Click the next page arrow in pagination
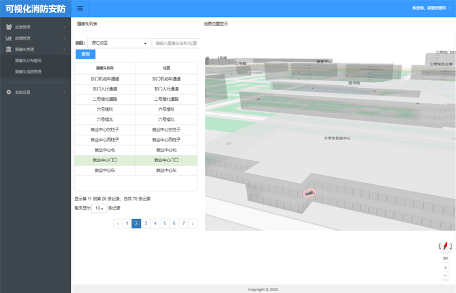Image resolution: width=456 pixels, height=293 pixels. coord(193,223)
